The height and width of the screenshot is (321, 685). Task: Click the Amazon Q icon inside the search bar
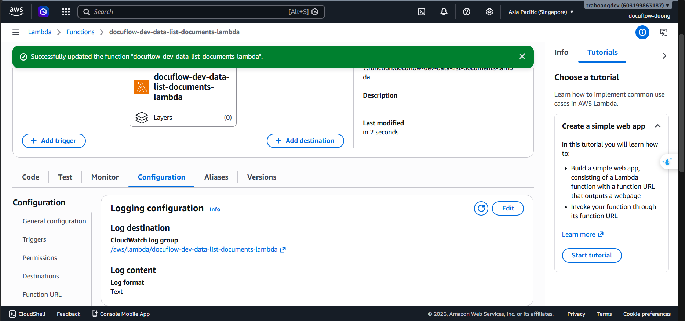pyautogui.click(x=315, y=12)
